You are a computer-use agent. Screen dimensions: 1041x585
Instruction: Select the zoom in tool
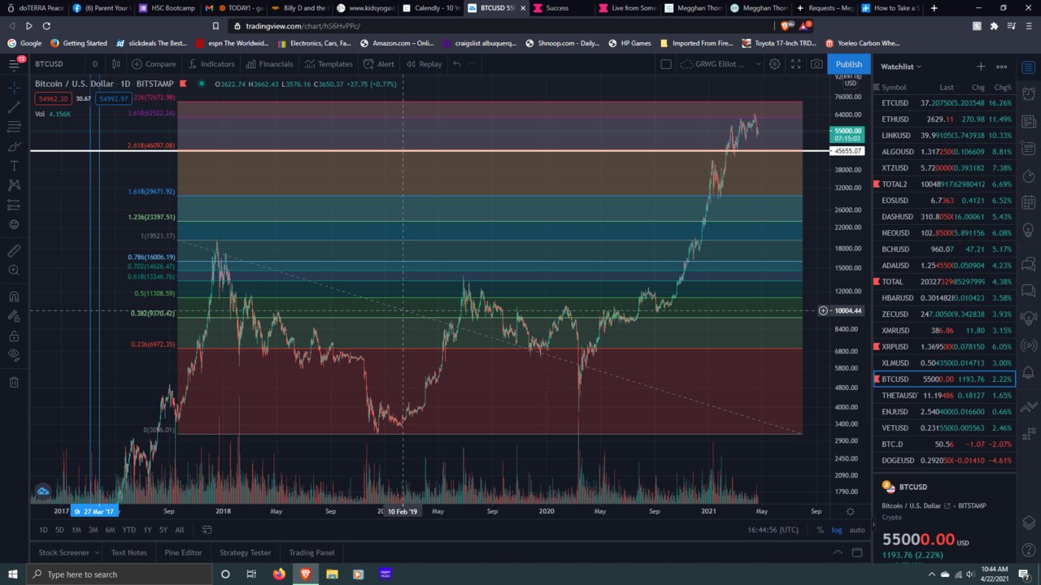[x=14, y=271]
